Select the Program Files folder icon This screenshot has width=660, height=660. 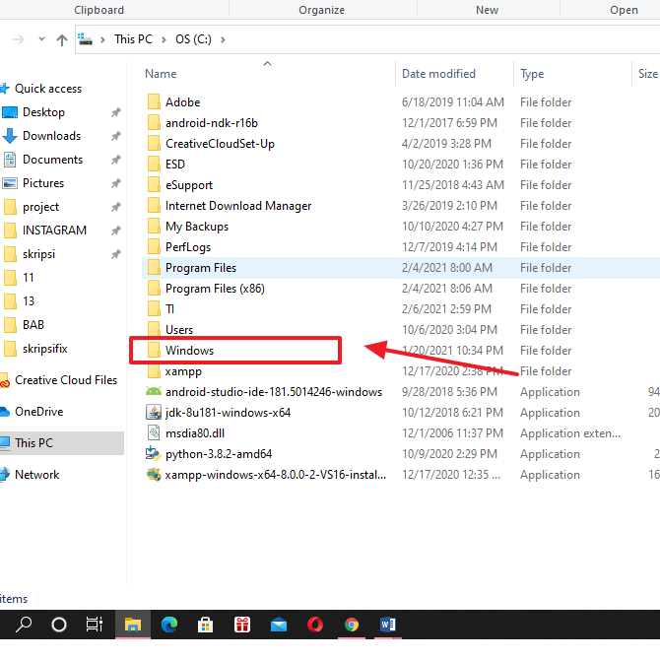[x=154, y=267]
